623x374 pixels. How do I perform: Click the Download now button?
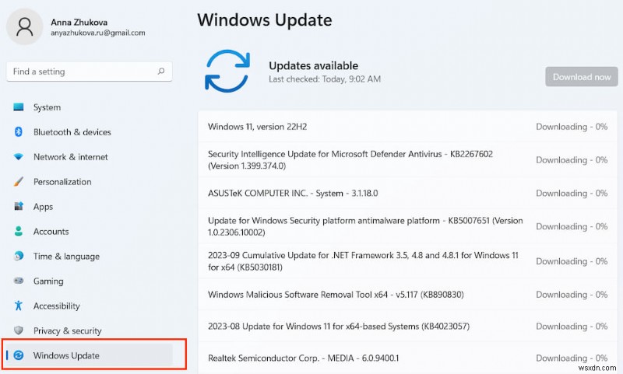(x=581, y=77)
